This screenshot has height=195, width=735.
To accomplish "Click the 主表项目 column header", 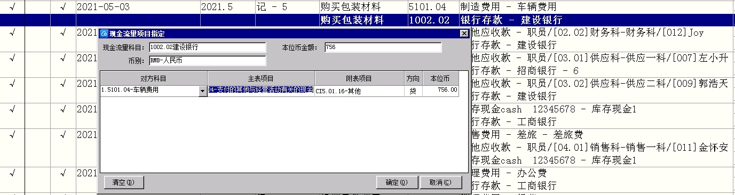I will point(261,78).
